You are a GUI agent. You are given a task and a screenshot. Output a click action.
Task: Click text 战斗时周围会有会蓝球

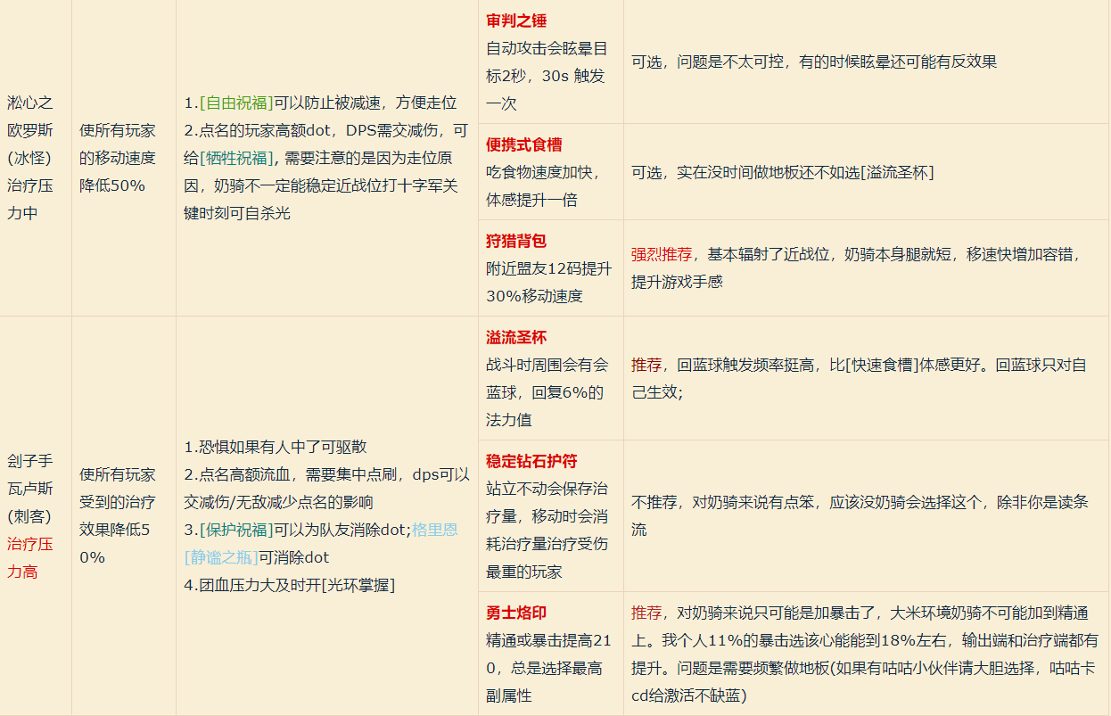coord(547,378)
